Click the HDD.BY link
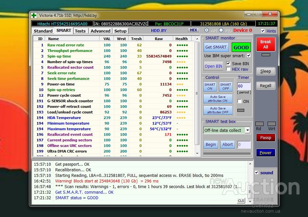This screenshot has height=217, width=308. pyautogui.click(x=158, y=31)
